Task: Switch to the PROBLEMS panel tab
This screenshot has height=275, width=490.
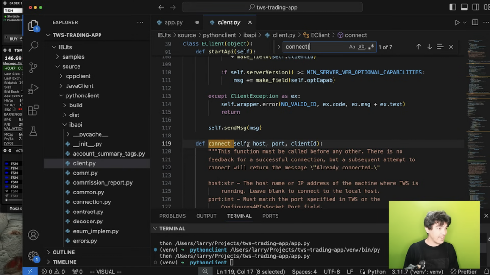Action: pos(172,216)
